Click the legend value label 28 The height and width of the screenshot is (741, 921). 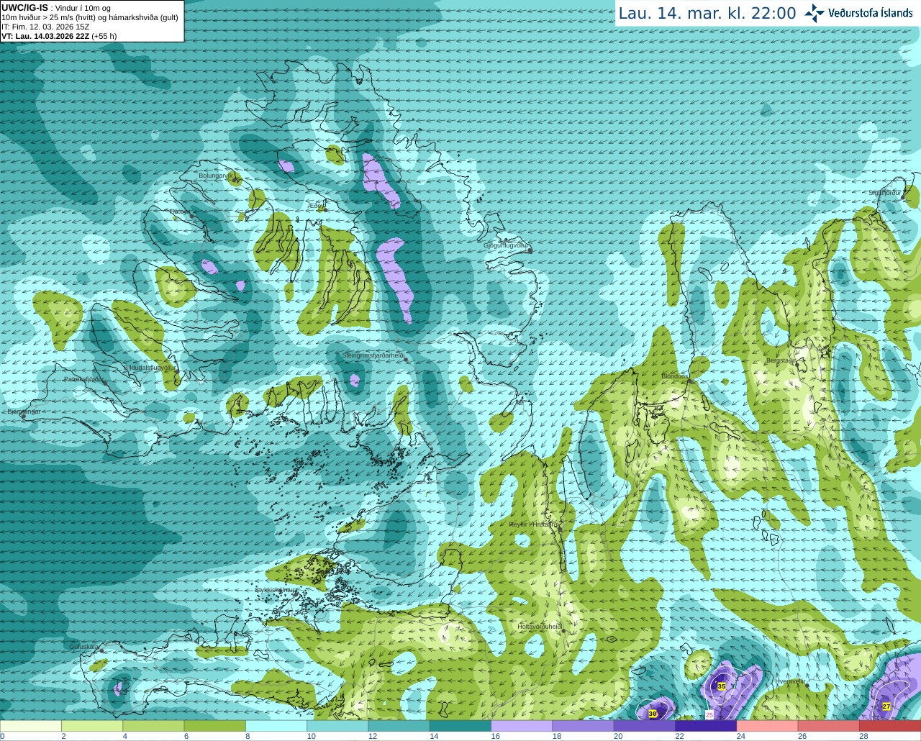click(x=864, y=736)
